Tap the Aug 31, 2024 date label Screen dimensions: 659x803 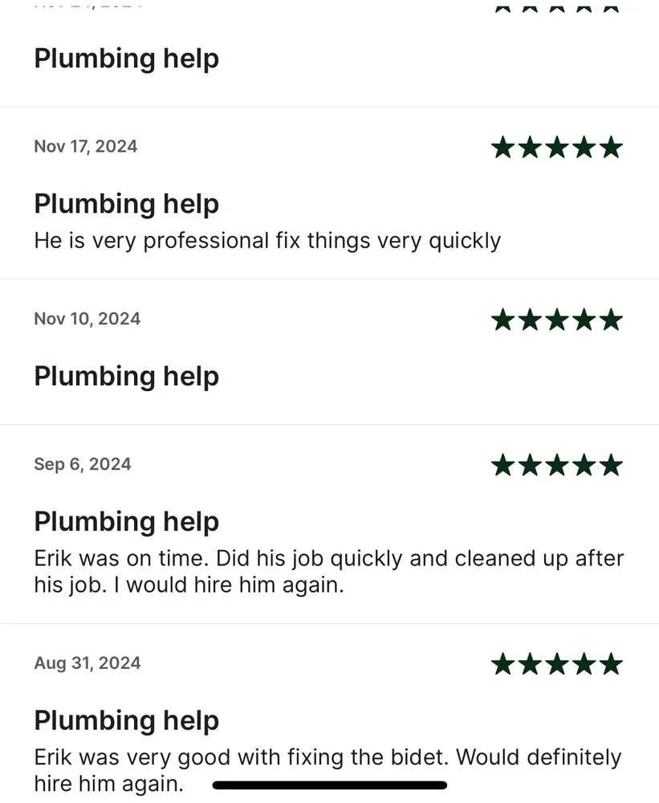[x=87, y=663]
